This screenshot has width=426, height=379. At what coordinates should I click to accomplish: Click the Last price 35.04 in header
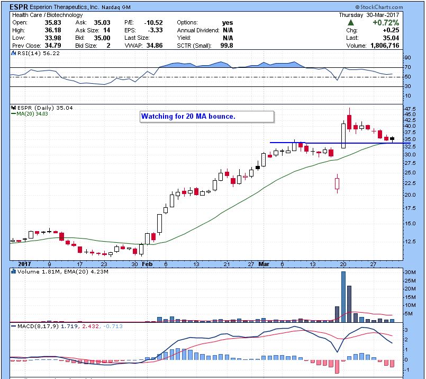click(391, 38)
